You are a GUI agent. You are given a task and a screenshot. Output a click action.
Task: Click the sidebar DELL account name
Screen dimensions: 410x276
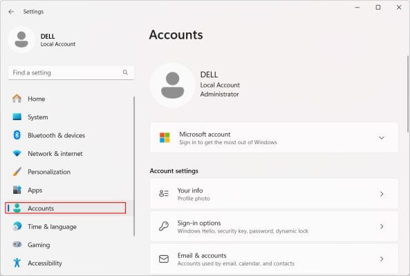pos(48,36)
